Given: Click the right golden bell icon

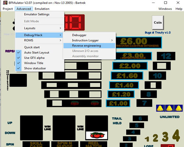Looking at the screenshot, I should (178, 108).
